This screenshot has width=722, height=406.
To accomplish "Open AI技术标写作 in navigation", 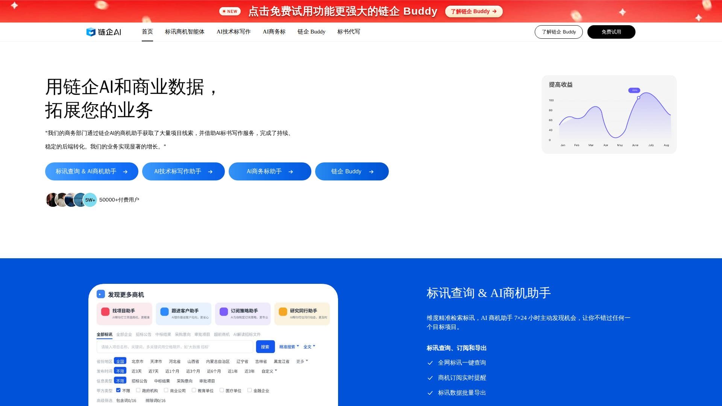I will point(234,32).
